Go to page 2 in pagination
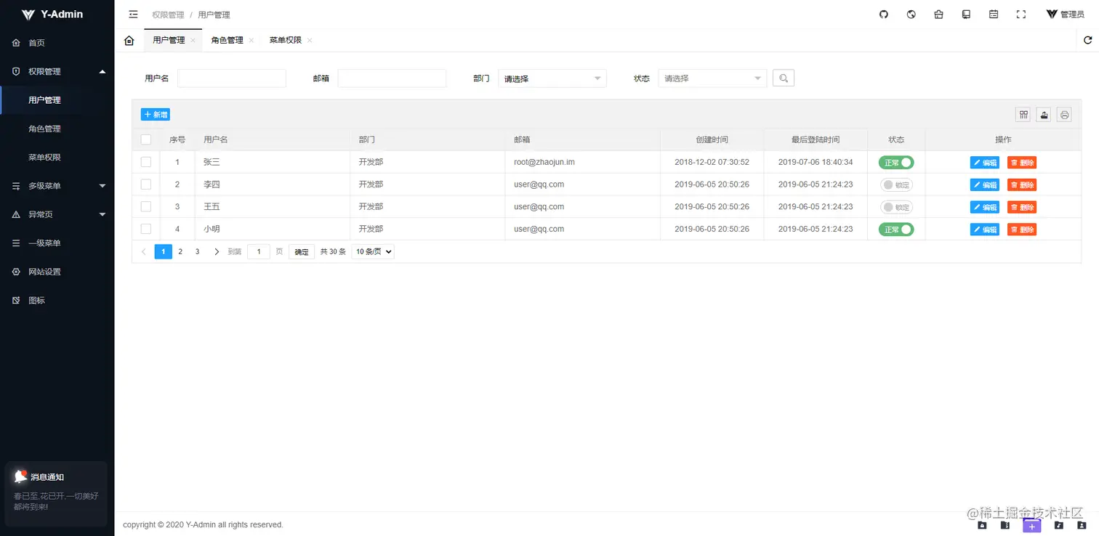 [x=180, y=252]
